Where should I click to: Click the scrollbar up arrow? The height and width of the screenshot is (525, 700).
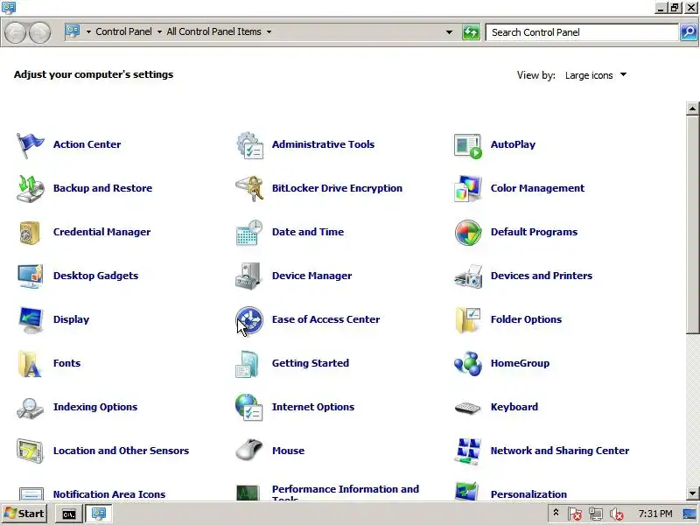(x=692, y=108)
